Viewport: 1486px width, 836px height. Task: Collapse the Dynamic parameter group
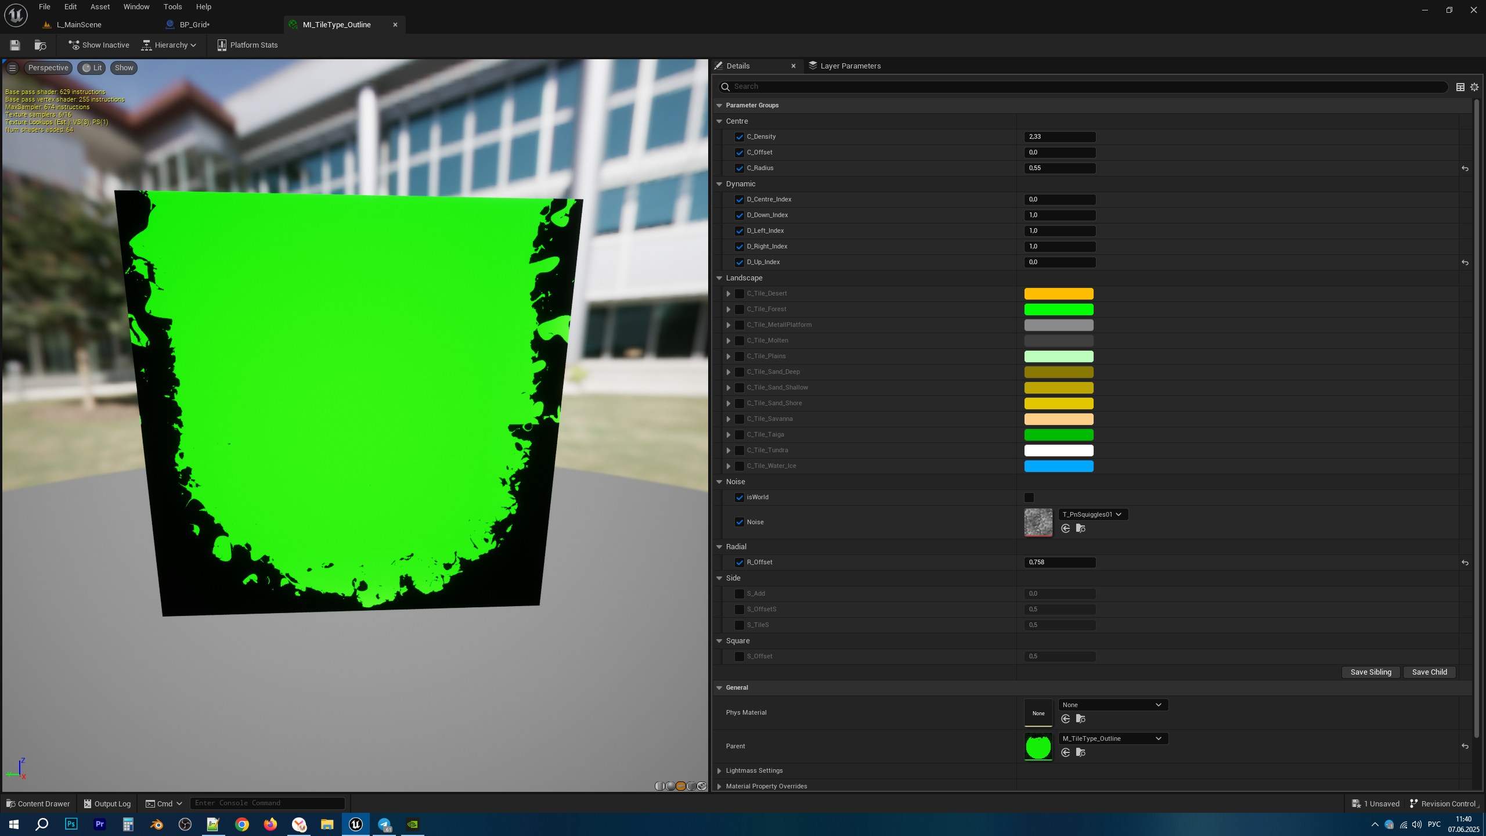(719, 184)
